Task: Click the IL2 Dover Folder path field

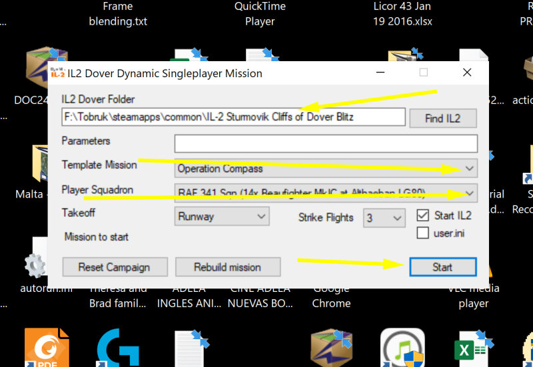Action: pos(233,117)
